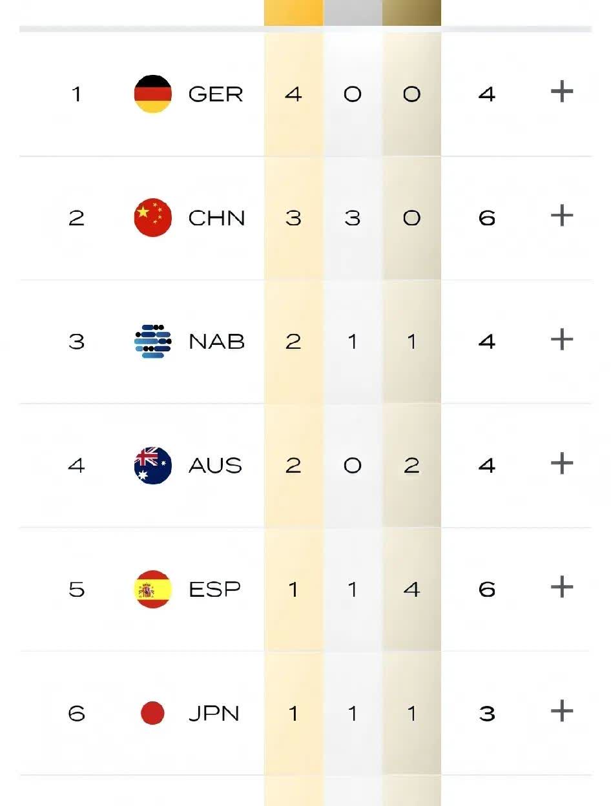
Task: Click the Spain flag icon
Action: pyautogui.click(x=153, y=589)
